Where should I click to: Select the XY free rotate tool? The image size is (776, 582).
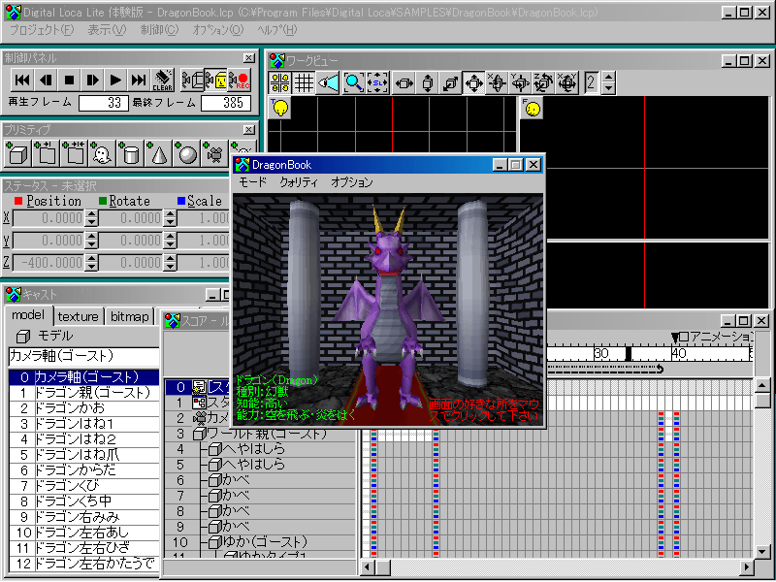[x=566, y=82]
